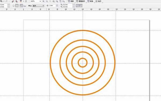
Task: Toggle Portrait page orientation
Action: tap(13, 6)
